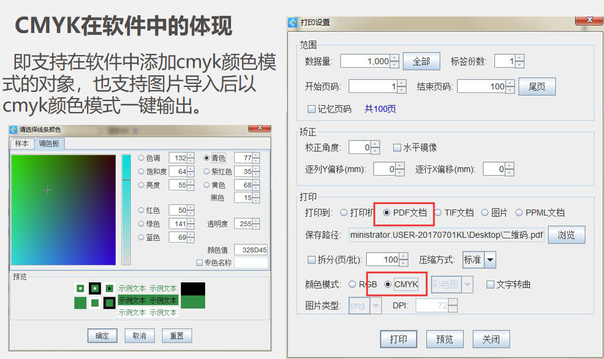
Task: Switch to the 样本 tab
Action: pyautogui.click(x=21, y=143)
